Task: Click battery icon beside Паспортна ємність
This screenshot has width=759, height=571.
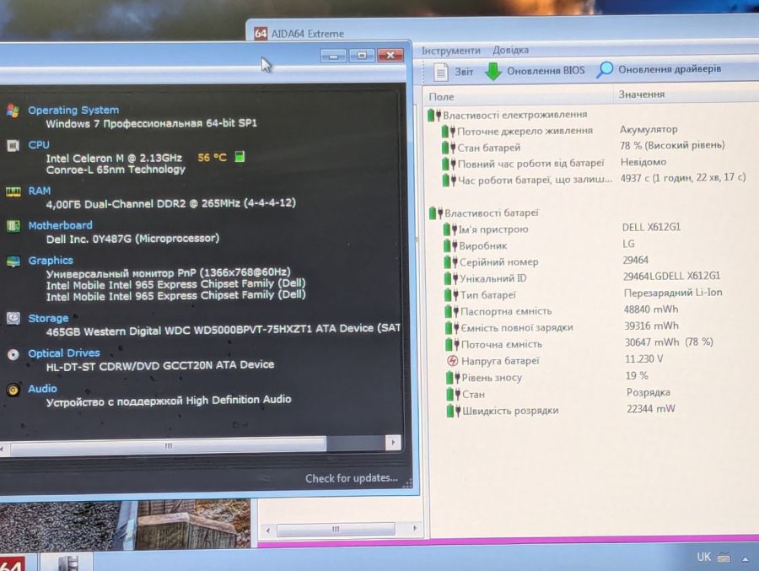Action: 452,311
